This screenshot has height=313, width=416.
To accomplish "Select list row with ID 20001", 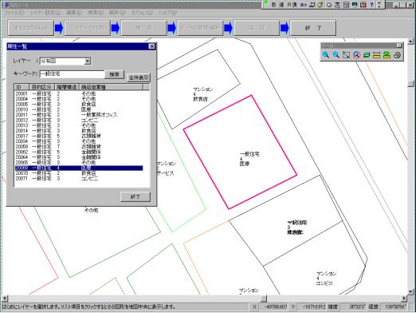I will click(x=79, y=93).
